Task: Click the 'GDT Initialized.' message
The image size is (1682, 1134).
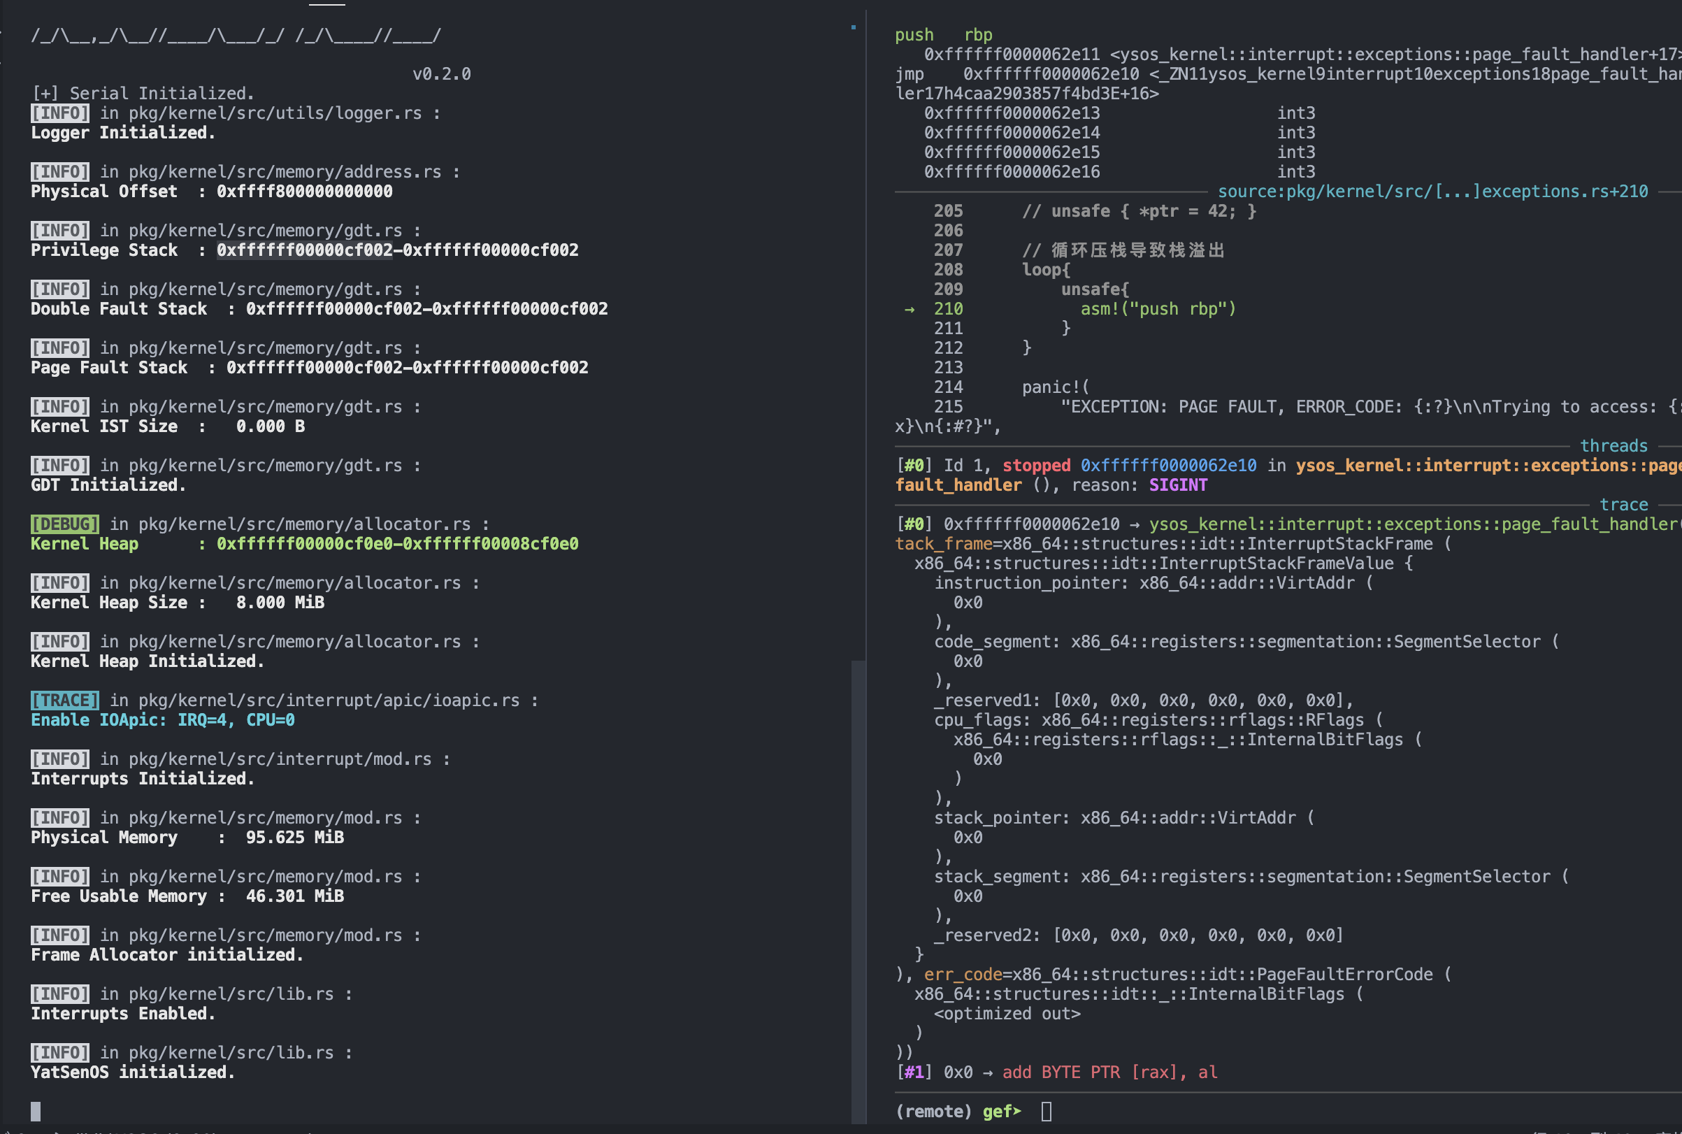Action: (x=108, y=485)
